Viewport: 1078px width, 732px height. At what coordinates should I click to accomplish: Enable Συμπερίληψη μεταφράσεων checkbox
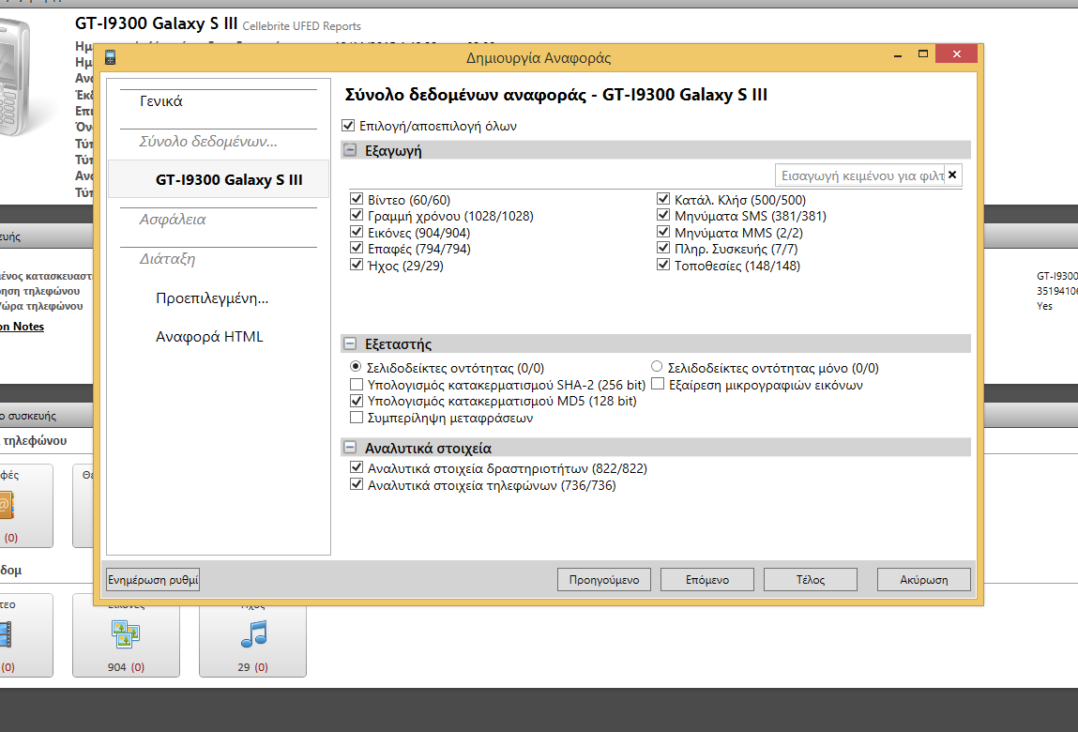point(357,417)
